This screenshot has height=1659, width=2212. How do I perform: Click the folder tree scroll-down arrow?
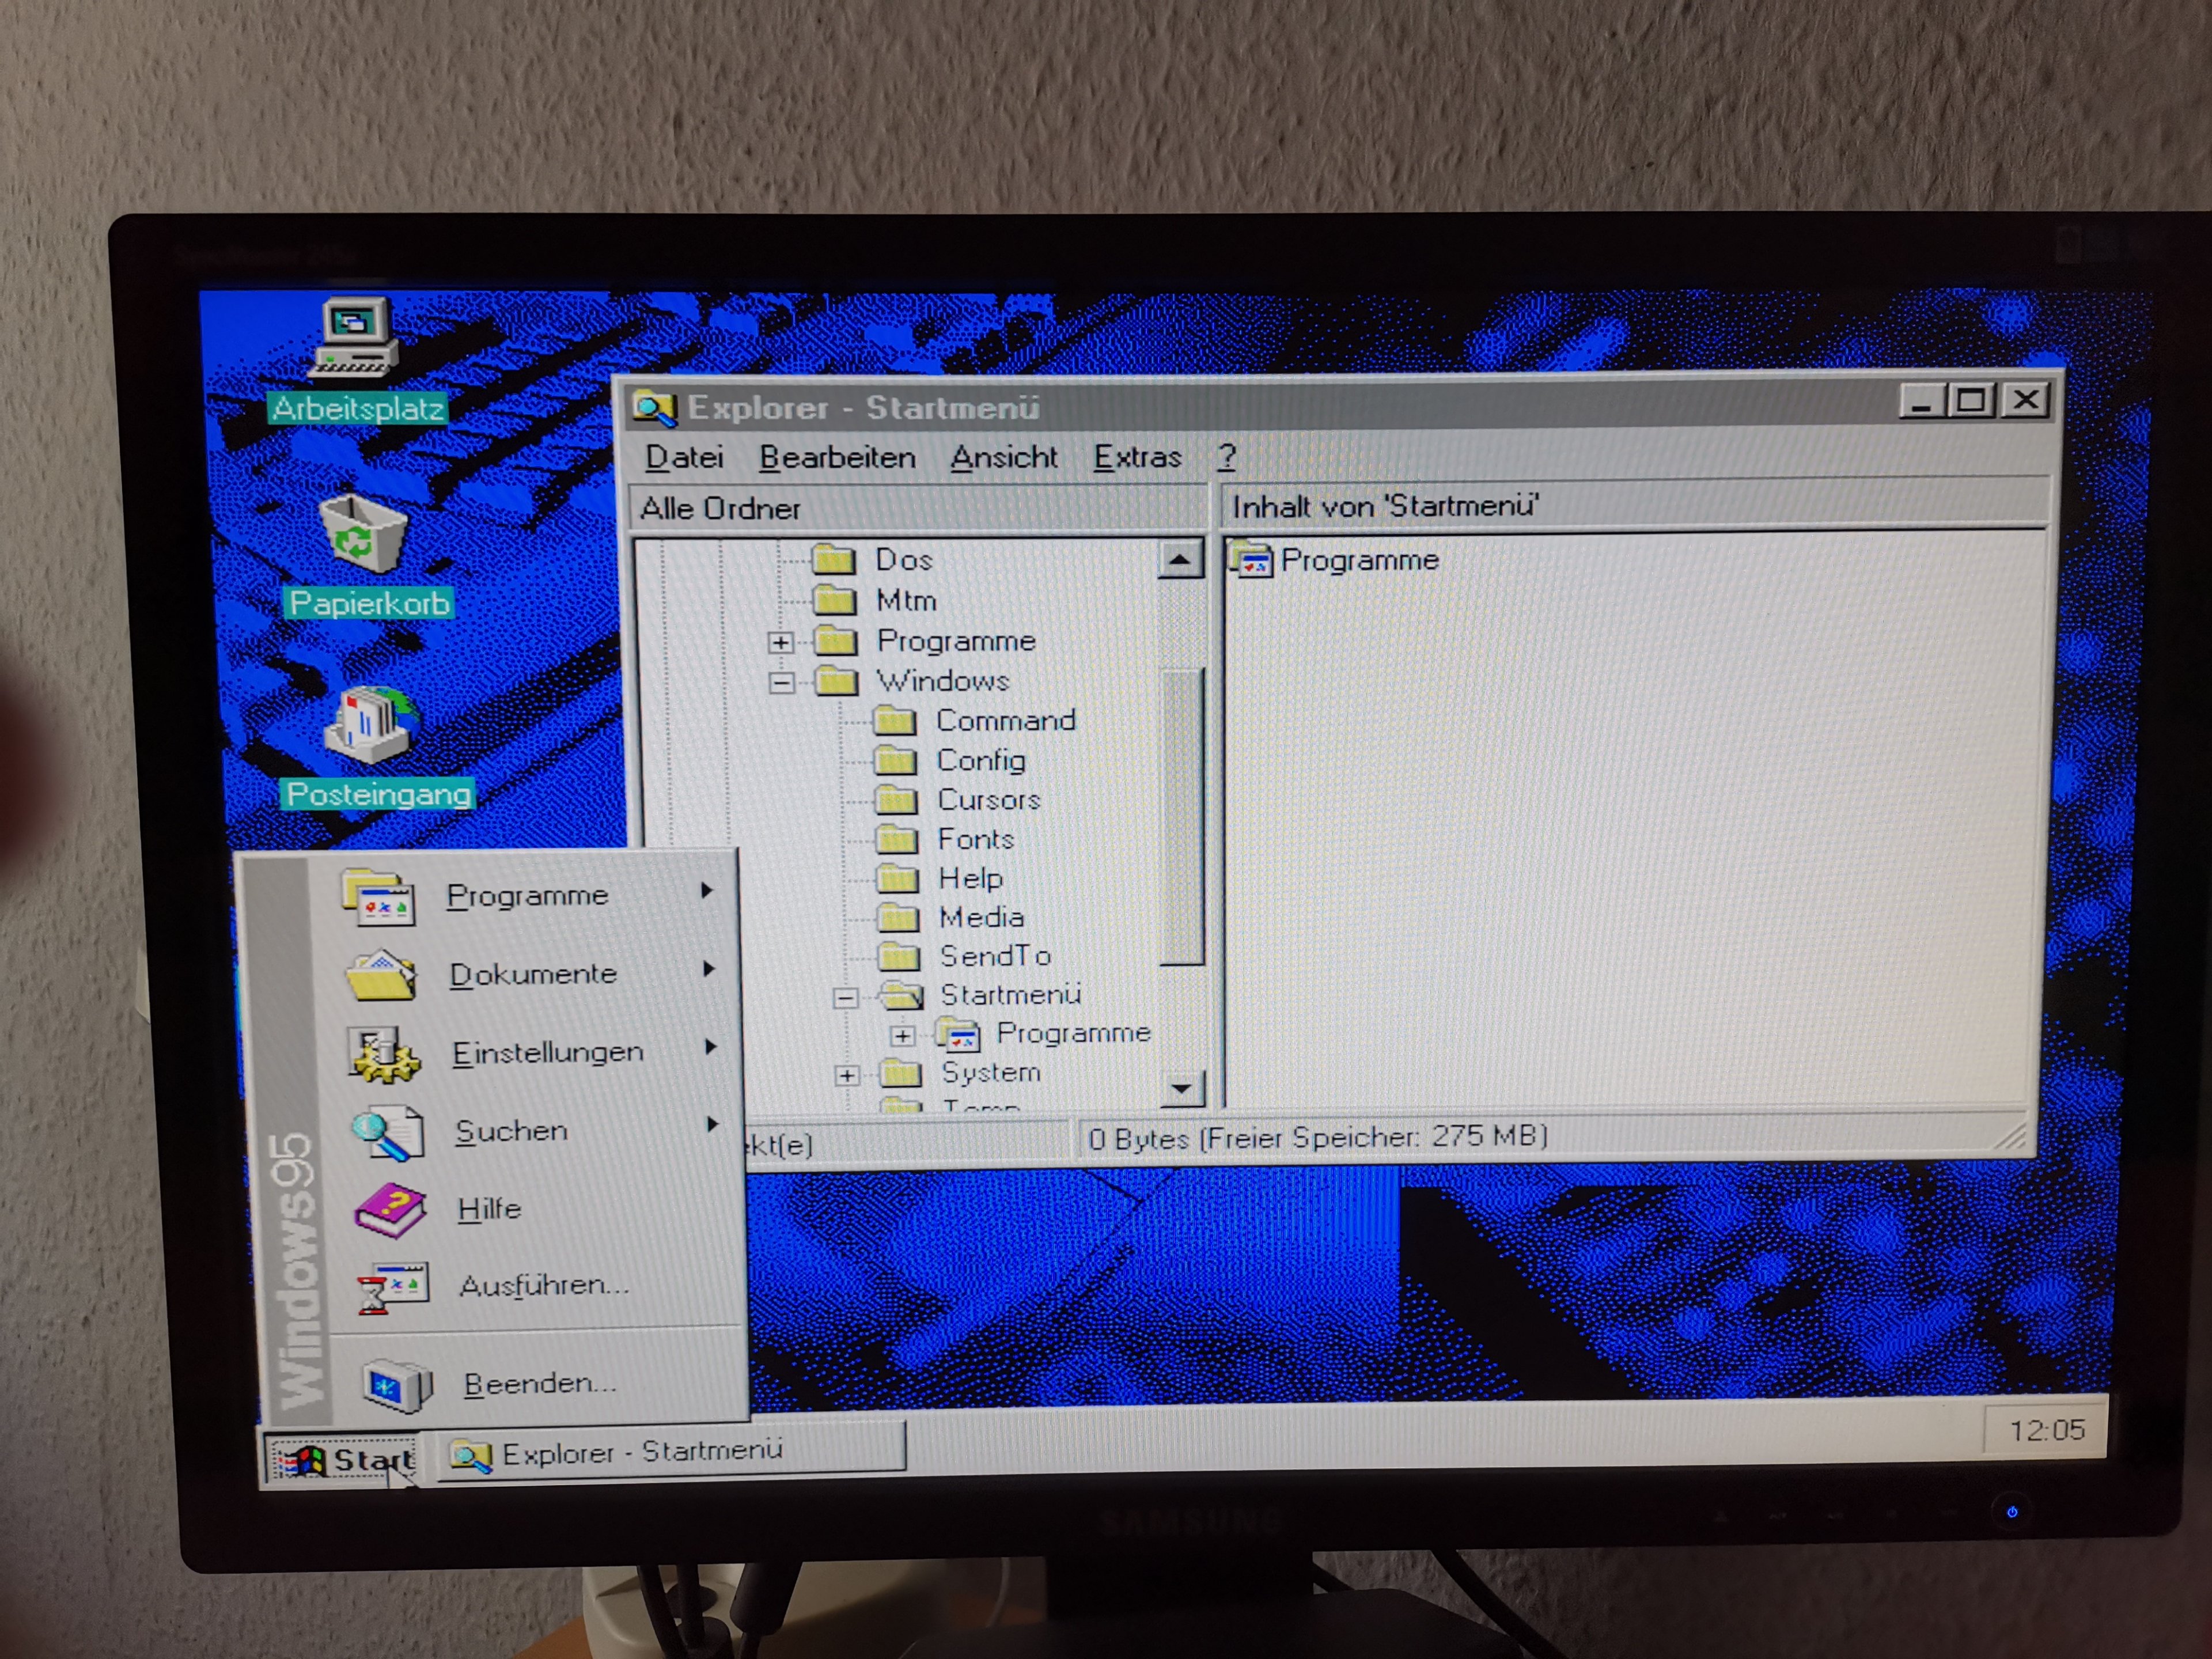tap(1181, 1088)
